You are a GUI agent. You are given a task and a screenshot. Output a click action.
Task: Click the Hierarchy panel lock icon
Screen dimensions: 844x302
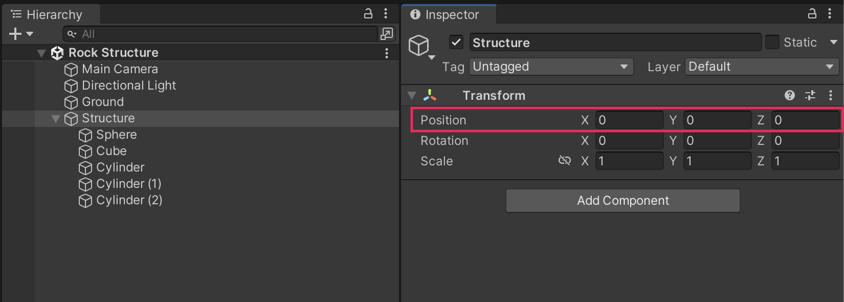coord(368,14)
